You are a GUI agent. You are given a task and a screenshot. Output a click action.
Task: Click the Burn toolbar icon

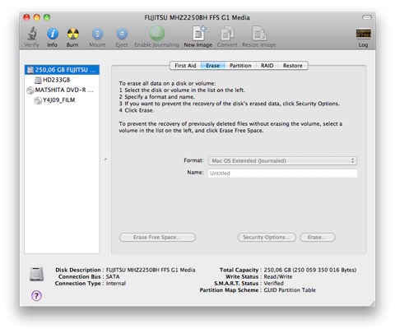[72, 34]
